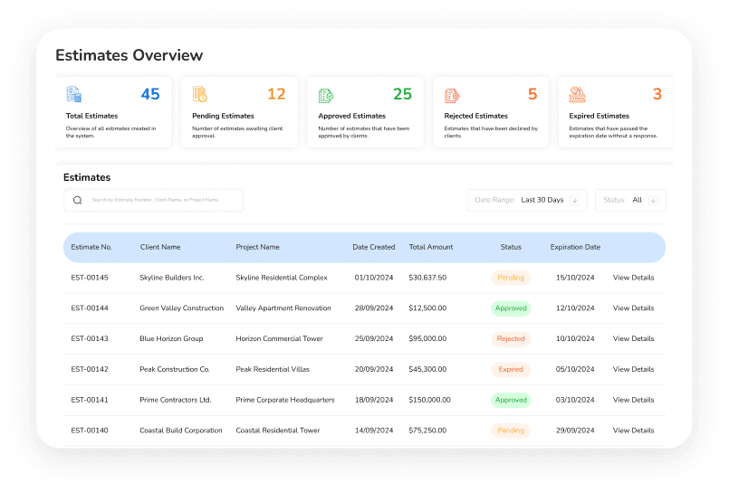The image size is (729, 493).
Task: Sort by Project Name column header
Action: click(257, 247)
